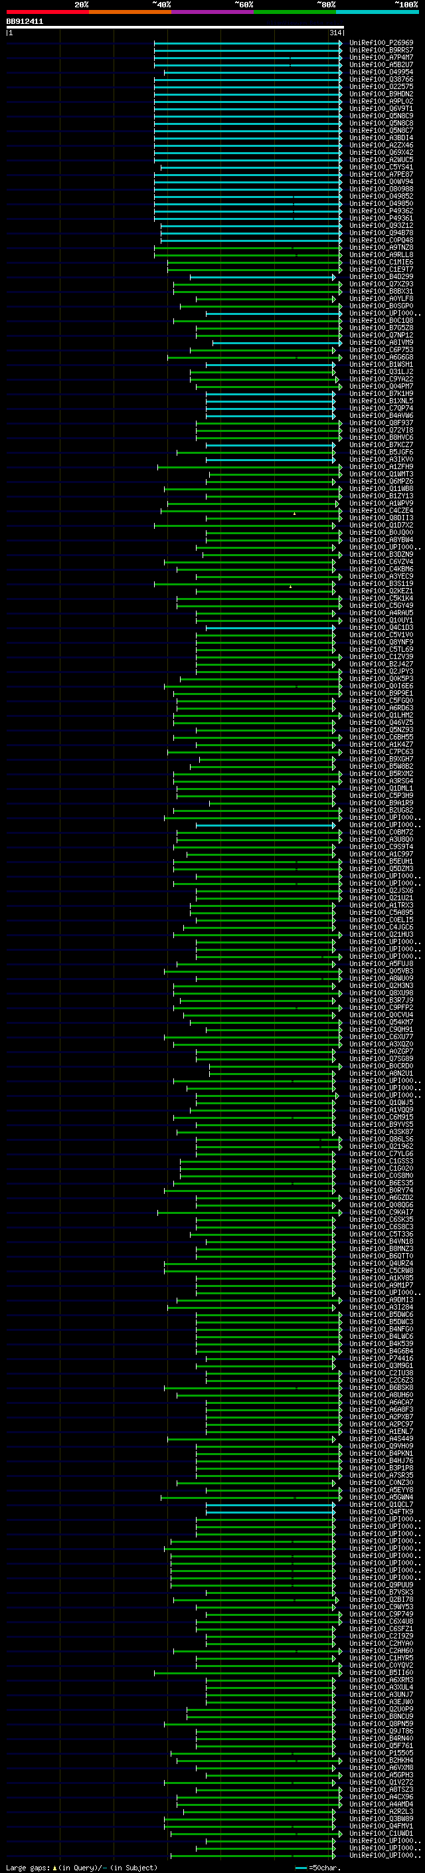Select the UniRef100_Q4C1D3 label
Image resolution: width=425 pixels, height=1873 pixels.
[381, 627]
